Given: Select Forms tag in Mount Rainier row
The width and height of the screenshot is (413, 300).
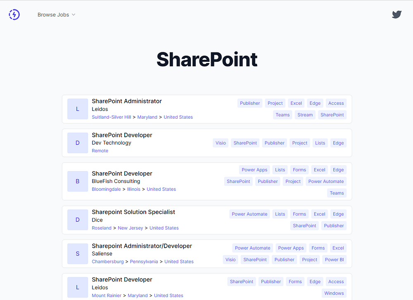Looking at the screenshot, I should 295,281.
